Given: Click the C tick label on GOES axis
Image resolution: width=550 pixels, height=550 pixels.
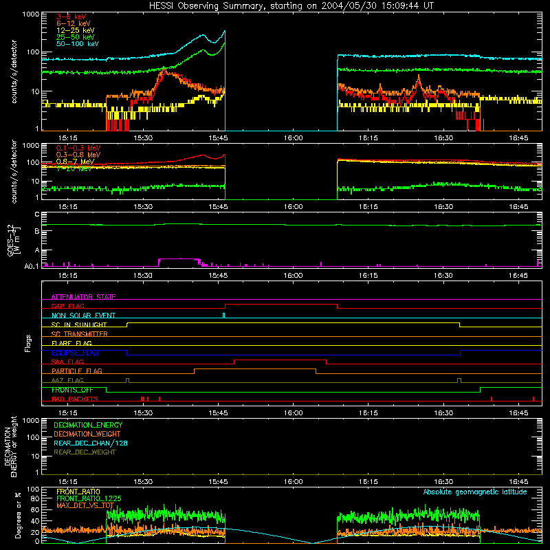Looking at the screenshot, I should (x=37, y=214).
